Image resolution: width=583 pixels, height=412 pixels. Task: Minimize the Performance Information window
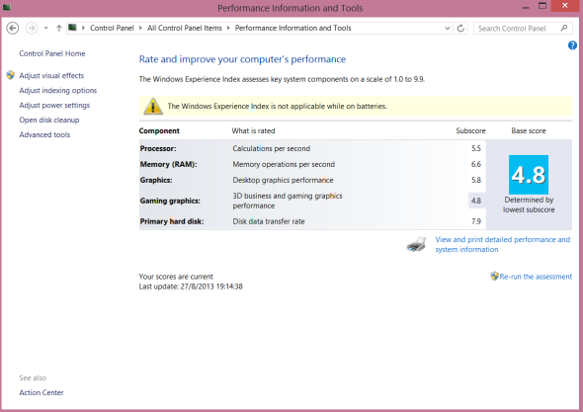point(526,7)
